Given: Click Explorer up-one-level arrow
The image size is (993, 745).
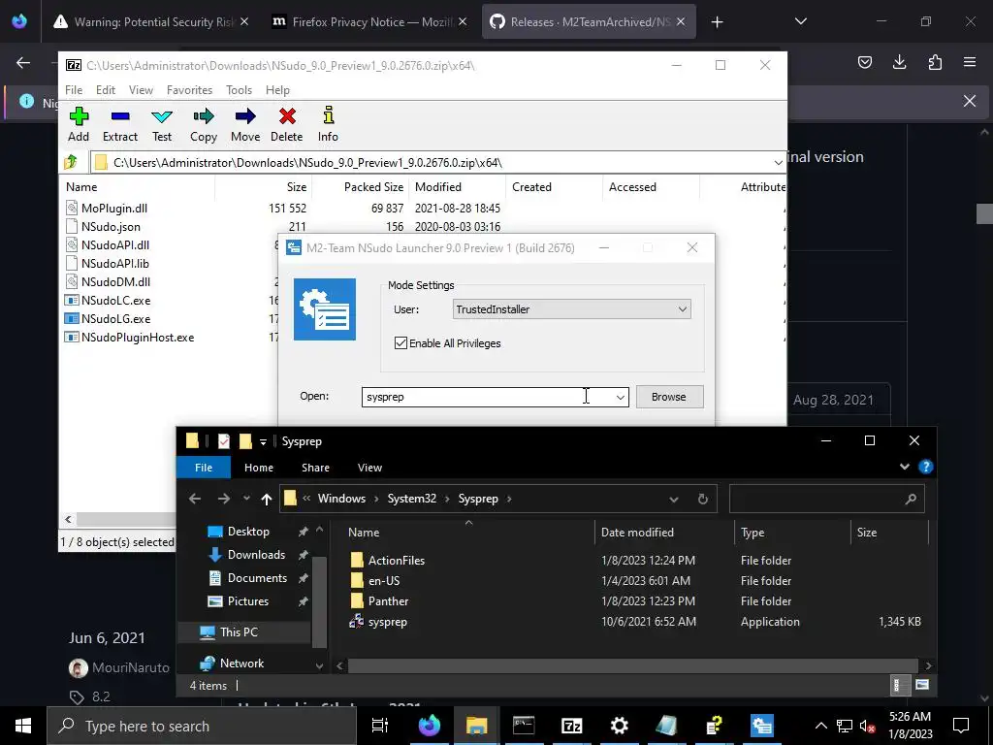Looking at the screenshot, I should (266, 499).
